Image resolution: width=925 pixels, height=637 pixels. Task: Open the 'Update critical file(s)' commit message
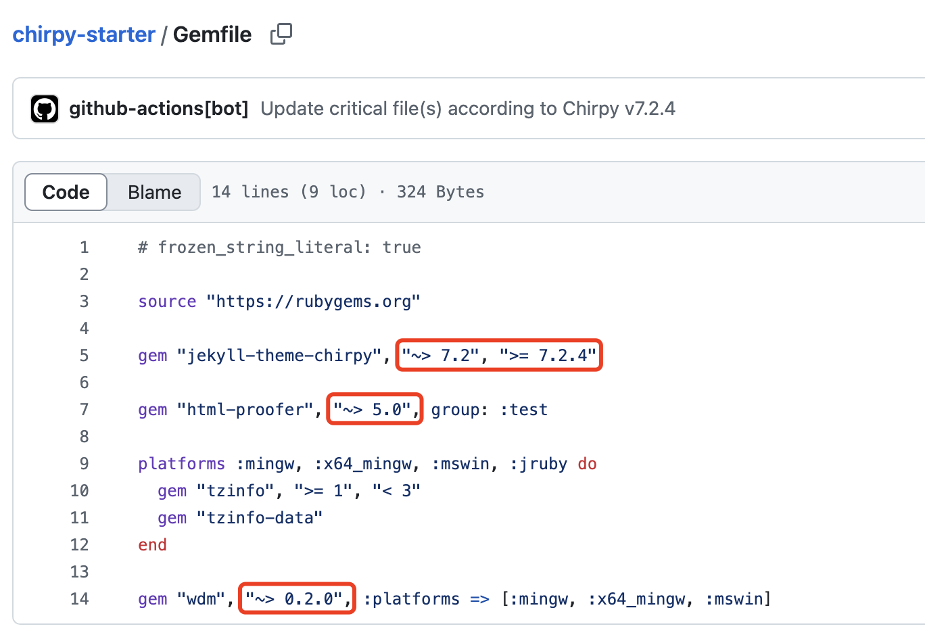(467, 109)
